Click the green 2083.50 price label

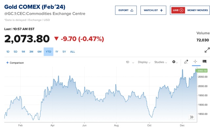click(x=201, y=71)
